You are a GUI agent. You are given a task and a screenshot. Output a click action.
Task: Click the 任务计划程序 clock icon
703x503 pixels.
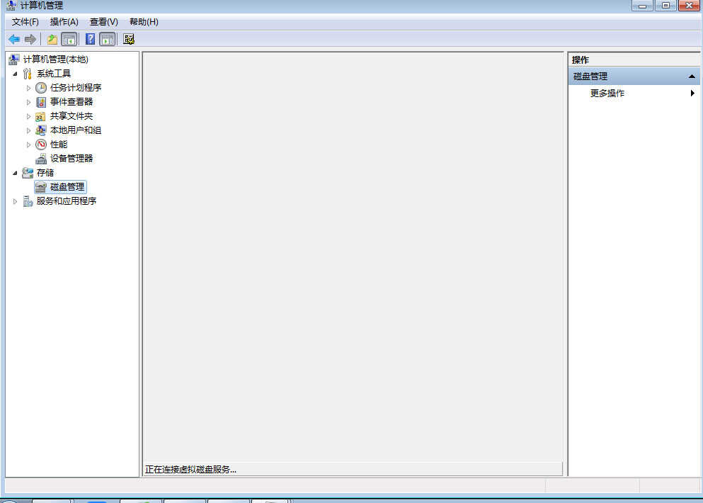click(41, 88)
